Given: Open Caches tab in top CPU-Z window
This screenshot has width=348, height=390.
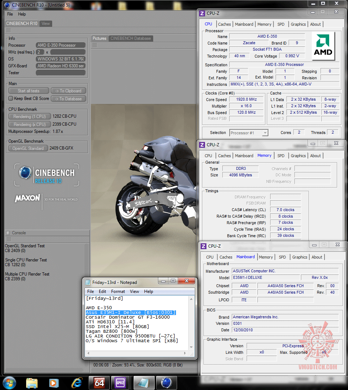Looking at the screenshot, I should 225,24.
